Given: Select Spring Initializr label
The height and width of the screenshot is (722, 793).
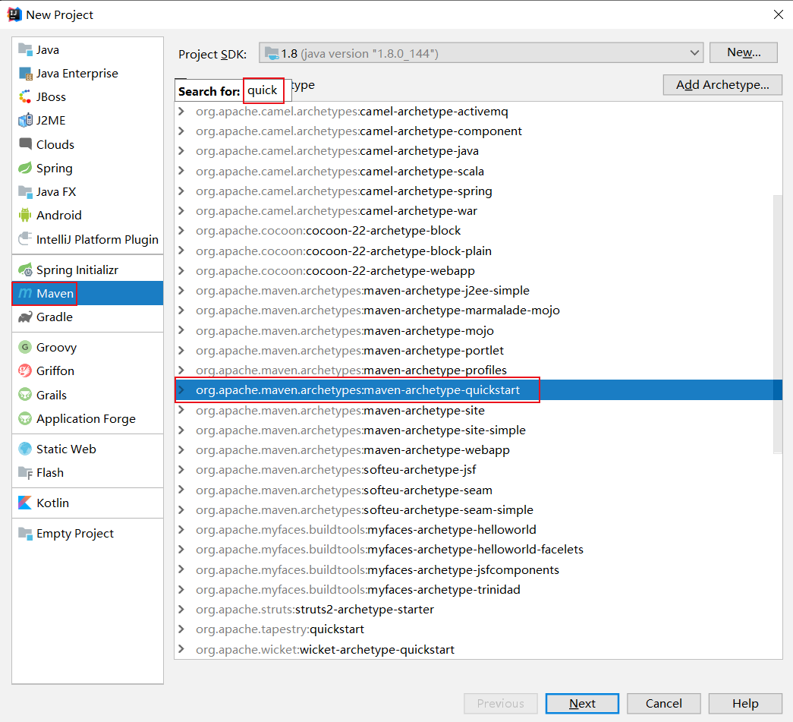Looking at the screenshot, I should pos(77,270).
